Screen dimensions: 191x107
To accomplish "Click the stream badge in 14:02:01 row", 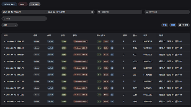I will tap(112, 75).
